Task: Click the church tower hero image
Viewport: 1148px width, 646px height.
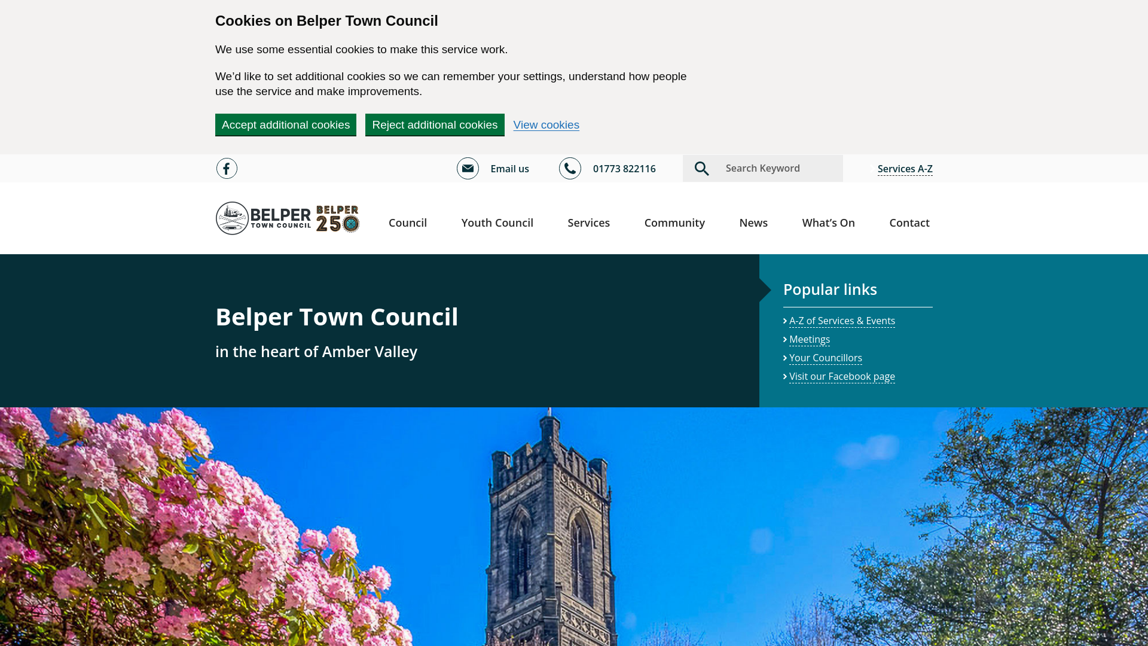Action: pos(574,527)
